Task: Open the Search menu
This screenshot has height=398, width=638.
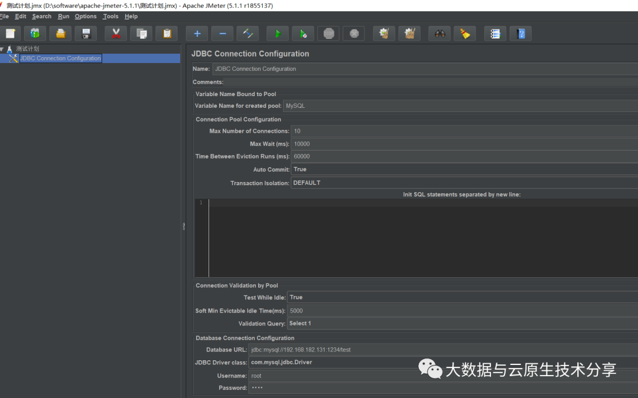Action: [x=42, y=17]
